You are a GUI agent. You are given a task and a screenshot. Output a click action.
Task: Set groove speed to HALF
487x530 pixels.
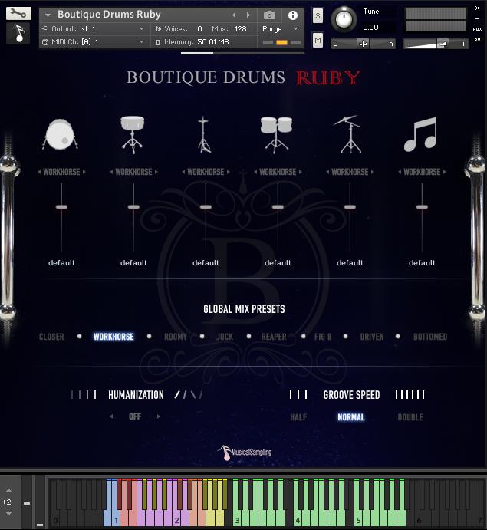298,417
